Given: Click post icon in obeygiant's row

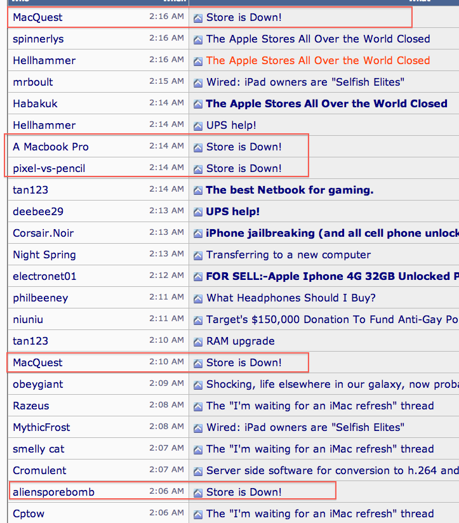Looking at the screenshot, I should [198, 385].
